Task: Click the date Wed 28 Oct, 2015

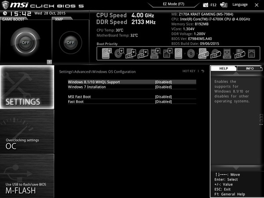Action: (50, 13)
